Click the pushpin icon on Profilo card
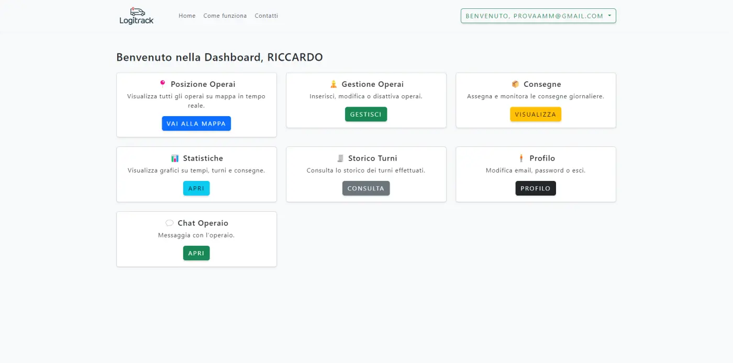733x363 pixels. pos(521,158)
